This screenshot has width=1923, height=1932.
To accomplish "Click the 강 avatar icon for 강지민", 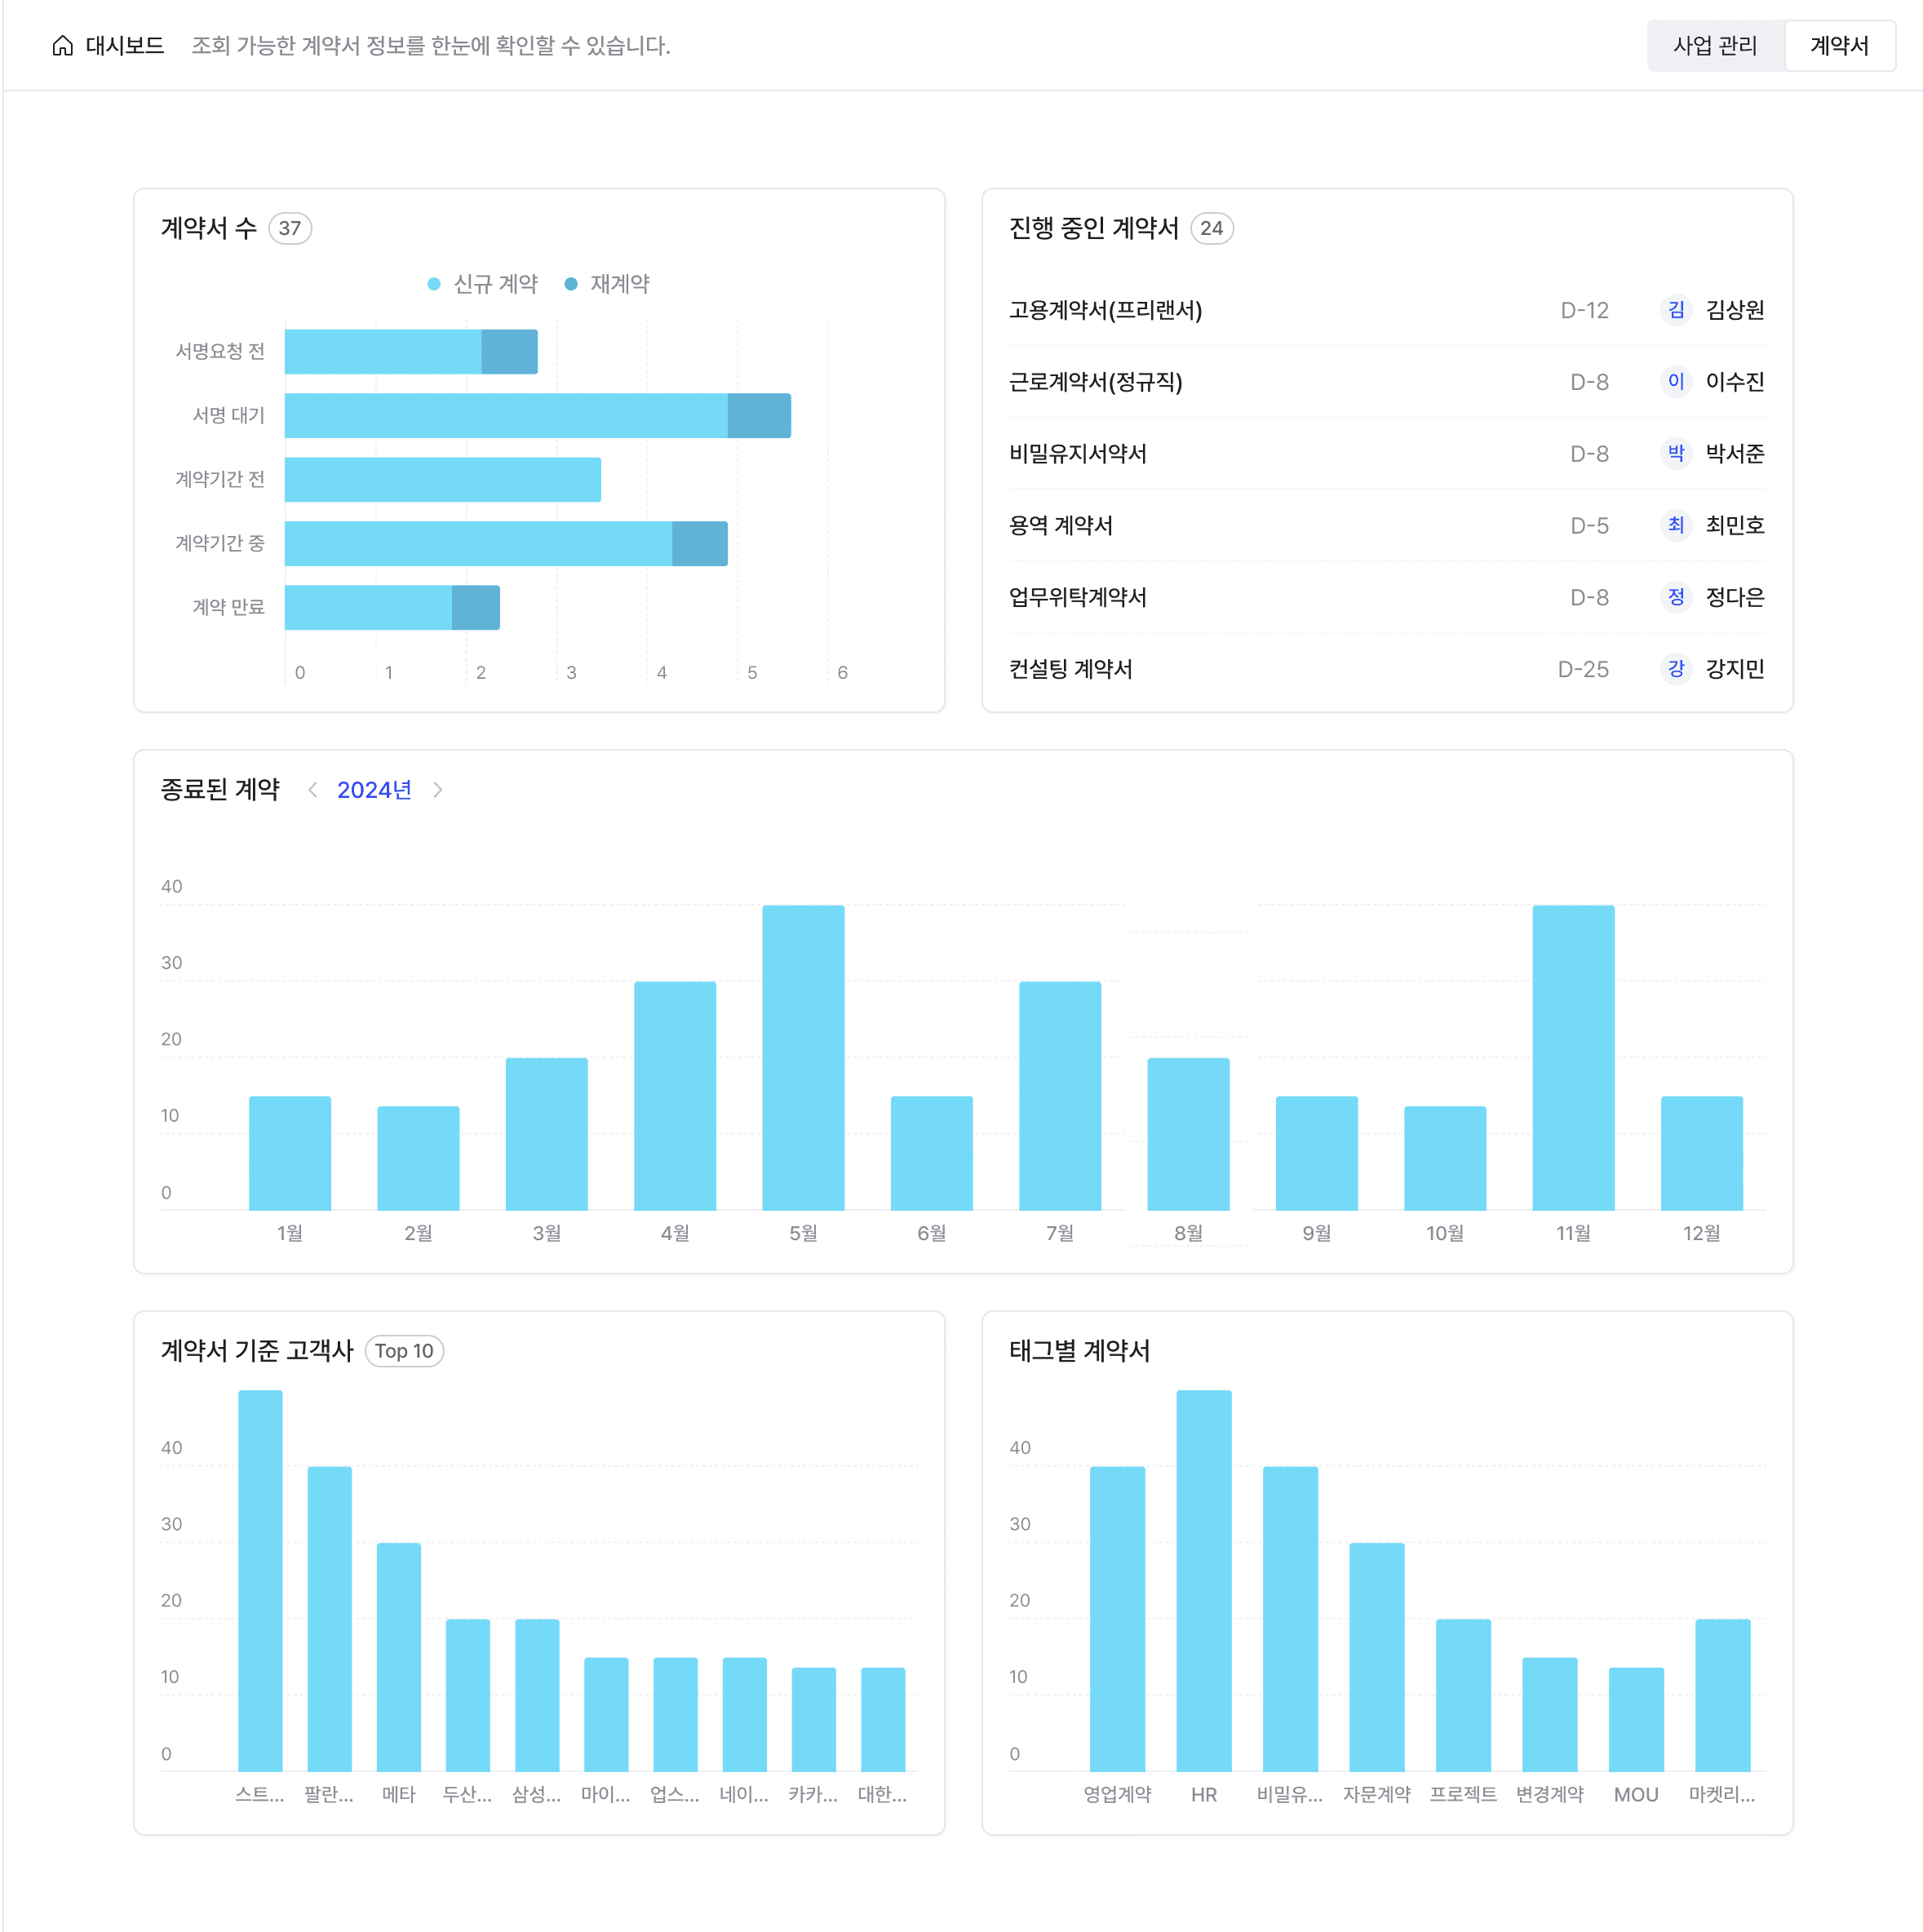I will [x=1676, y=669].
